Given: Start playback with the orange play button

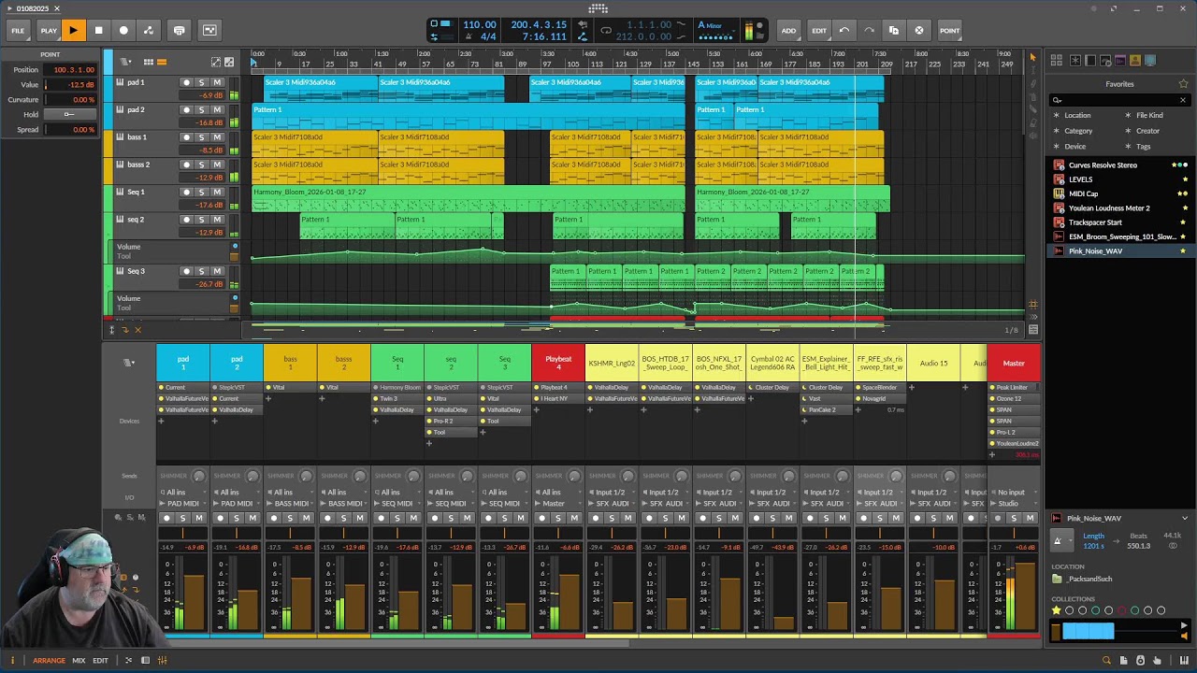Looking at the screenshot, I should [73, 30].
